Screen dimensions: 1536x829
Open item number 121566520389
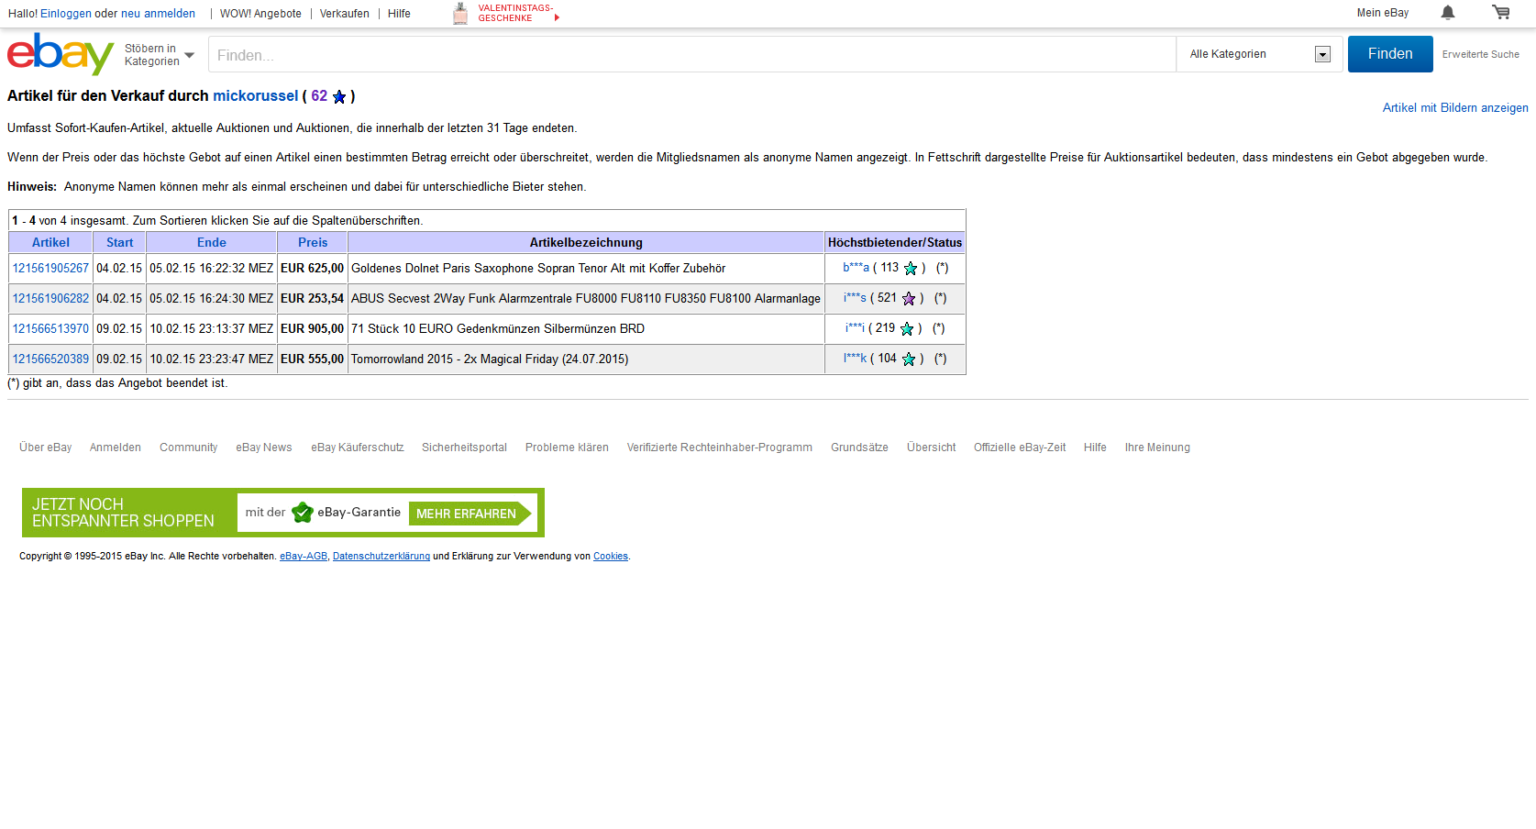(x=50, y=359)
